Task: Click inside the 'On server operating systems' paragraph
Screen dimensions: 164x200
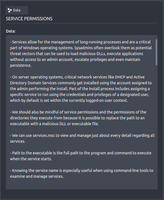Action: [x=81, y=89]
